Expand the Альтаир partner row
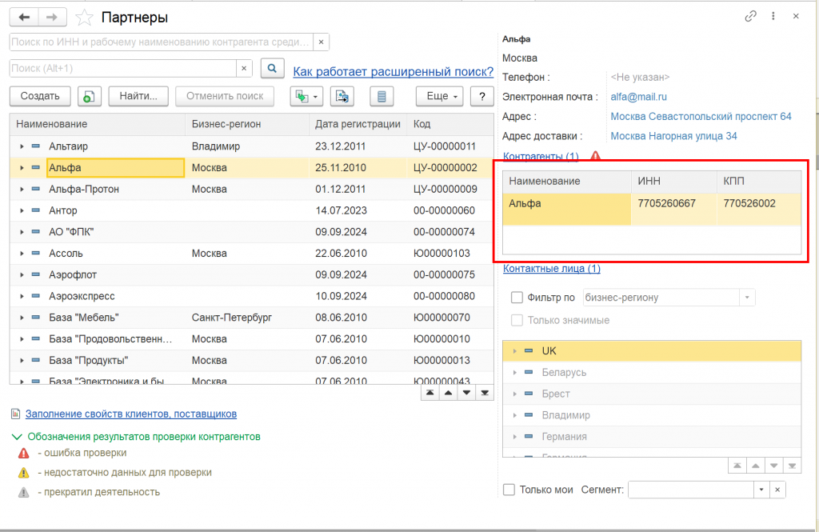Screen dimensions: 819x532 coord(22,146)
